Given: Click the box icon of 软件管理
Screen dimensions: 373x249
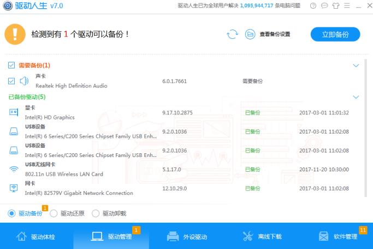Looking at the screenshot, I should [x=323, y=236].
